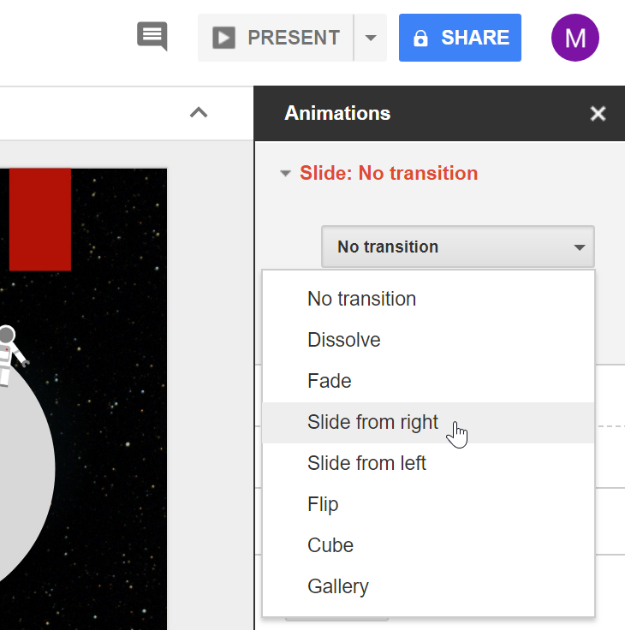Viewport: 625px width, 630px height.
Task: Open the purple M account avatar
Action: click(575, 38)
